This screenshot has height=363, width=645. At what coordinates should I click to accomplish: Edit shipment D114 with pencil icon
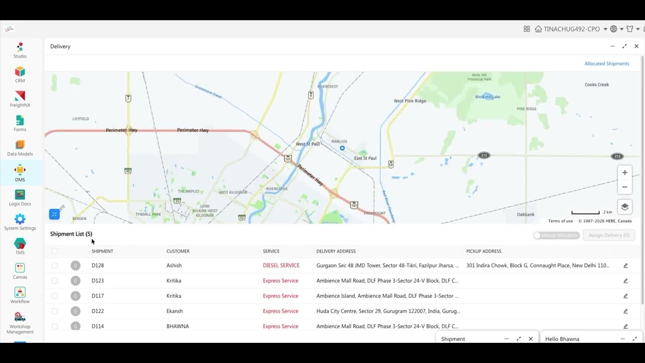click(x=625, y=326)
